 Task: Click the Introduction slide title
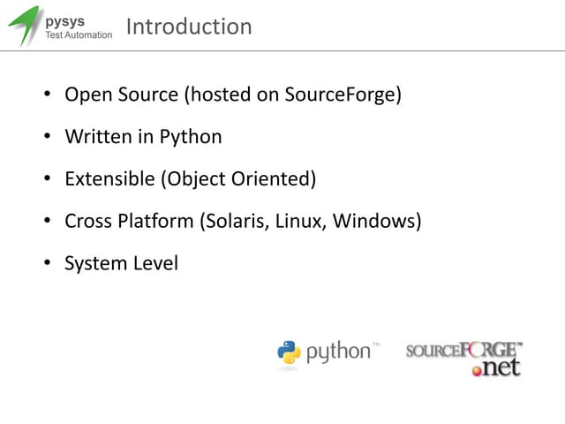click(189, 26)
